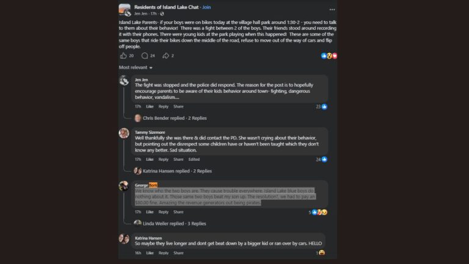
Task: Expand Linda Weiler's 3 replies
Action: click(x=175, y=224)
